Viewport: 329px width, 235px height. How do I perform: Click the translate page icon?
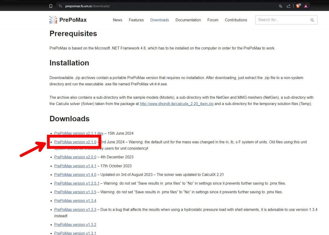[x=280, y=6]
